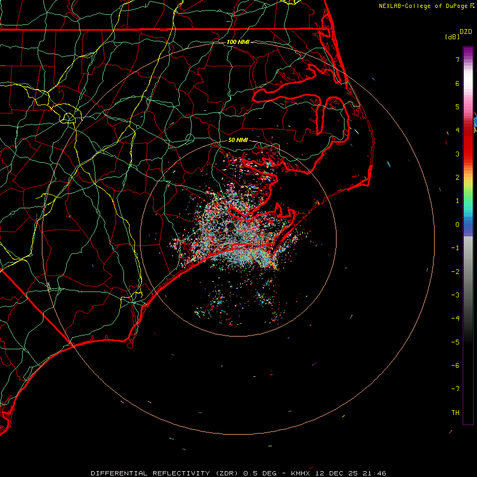Click the 7 tick on the color scale
477x477 pixels.
point(457,60)
